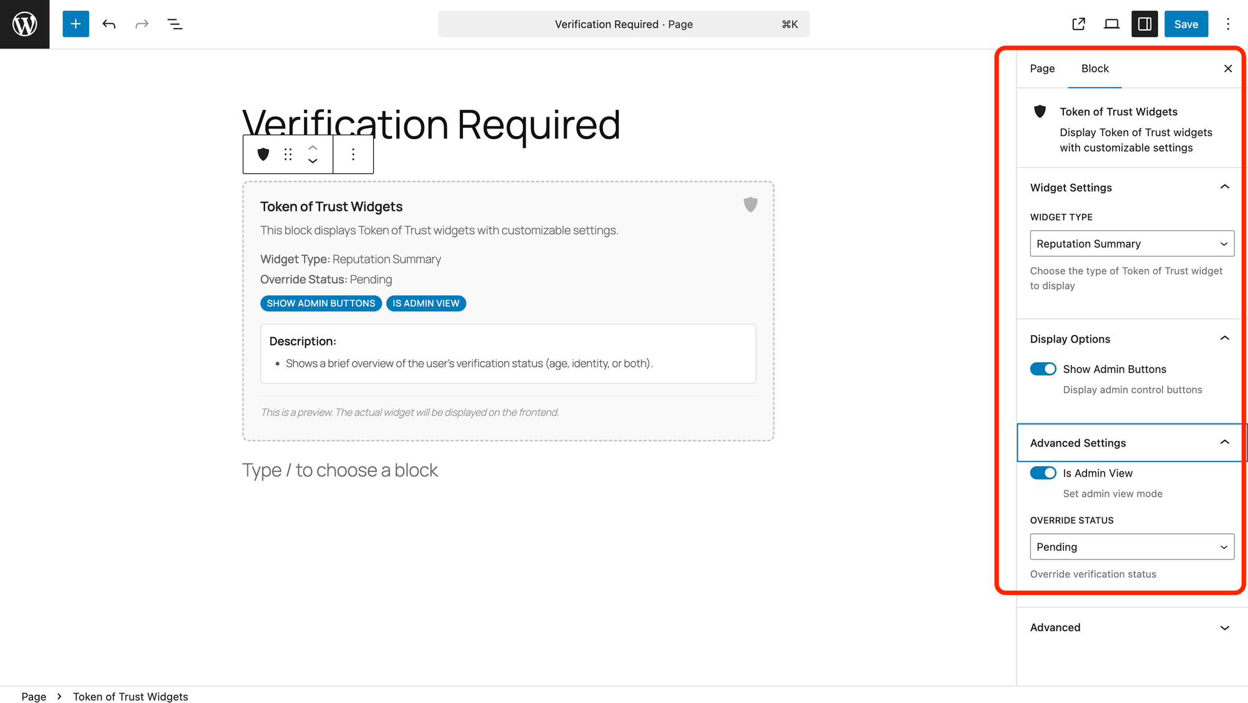Open page preview in new tab
The width and height of the screenshot is (1248, 703).
pyautogui.click(x=1078, y=24)
